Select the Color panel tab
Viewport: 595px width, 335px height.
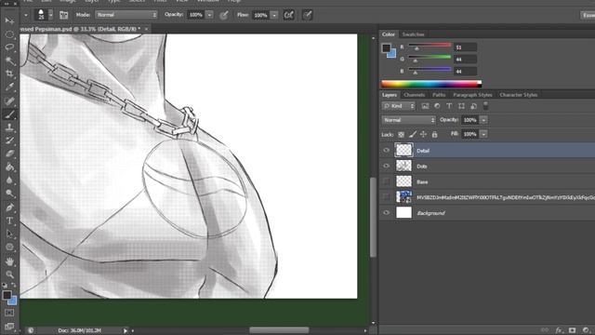click(389, 34)
